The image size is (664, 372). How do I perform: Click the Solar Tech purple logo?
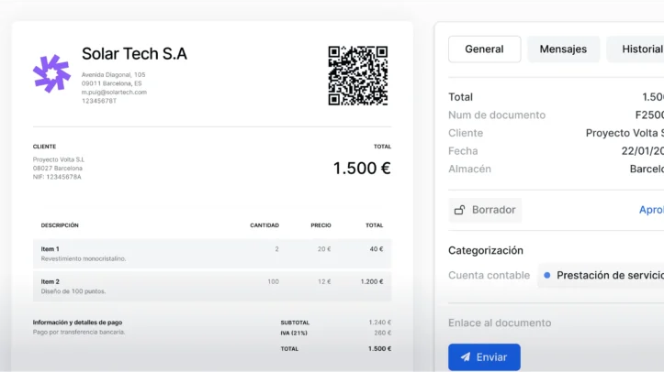coord(51,73)
